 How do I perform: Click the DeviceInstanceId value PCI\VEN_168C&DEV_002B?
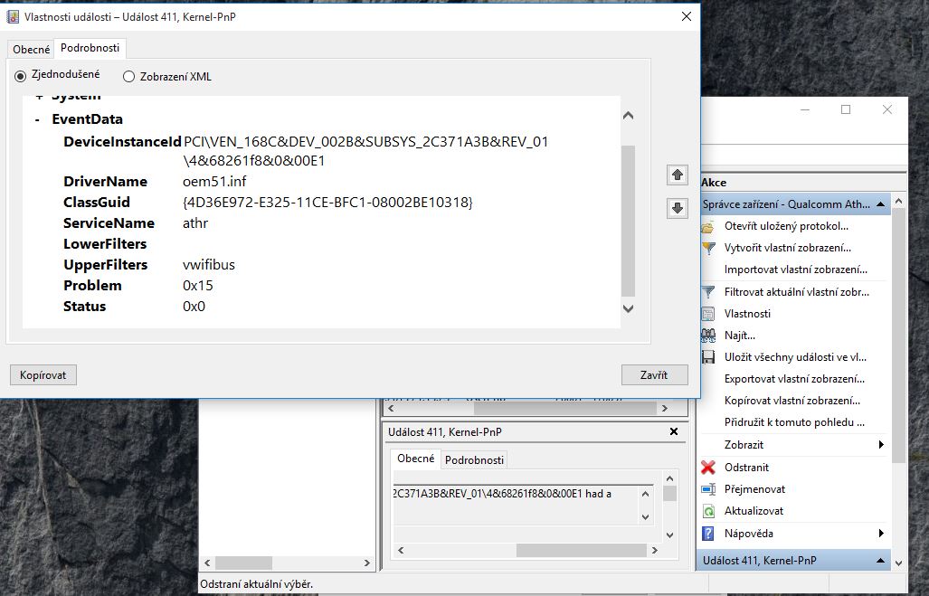(366, 151)
